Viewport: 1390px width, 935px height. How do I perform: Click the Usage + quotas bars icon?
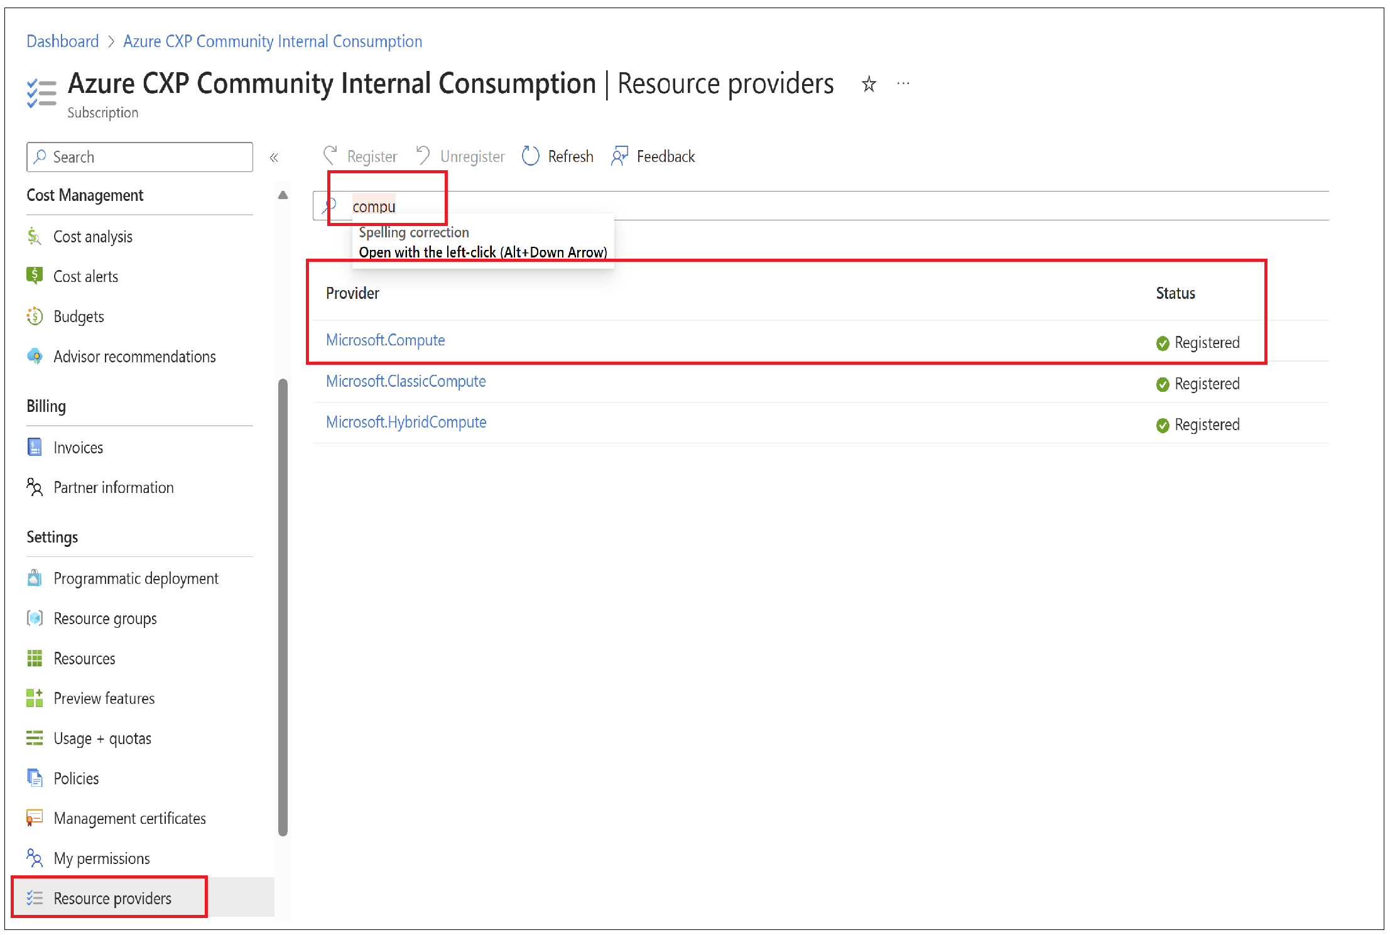click(35, 738)
